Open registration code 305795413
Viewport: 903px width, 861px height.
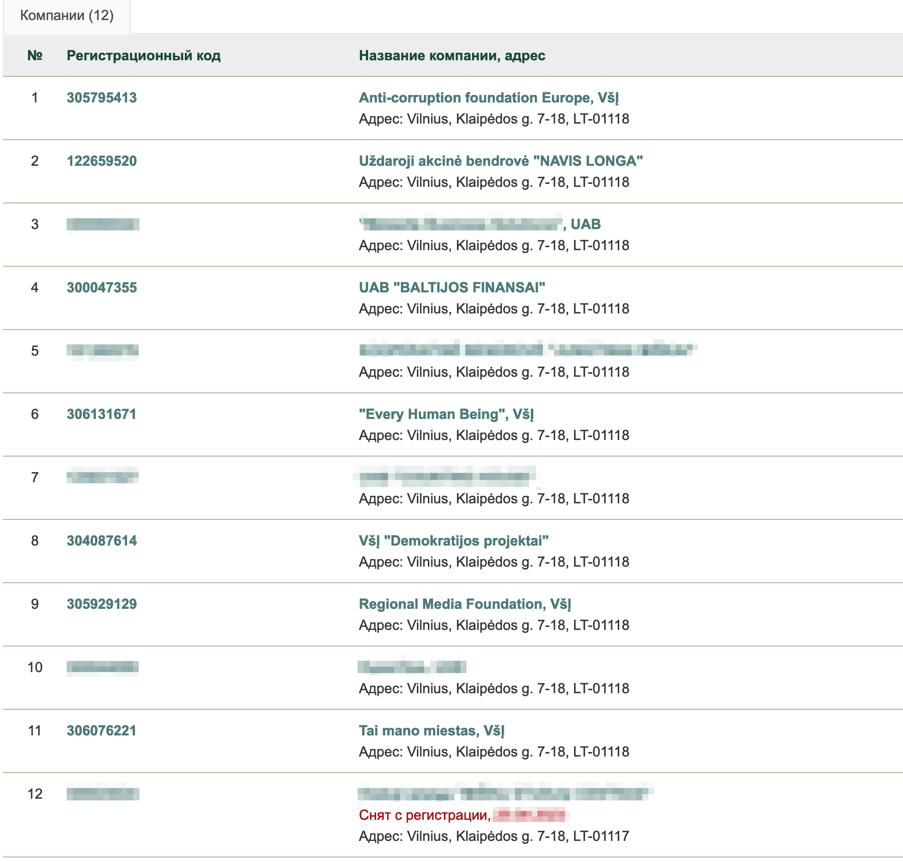(101, 97)
